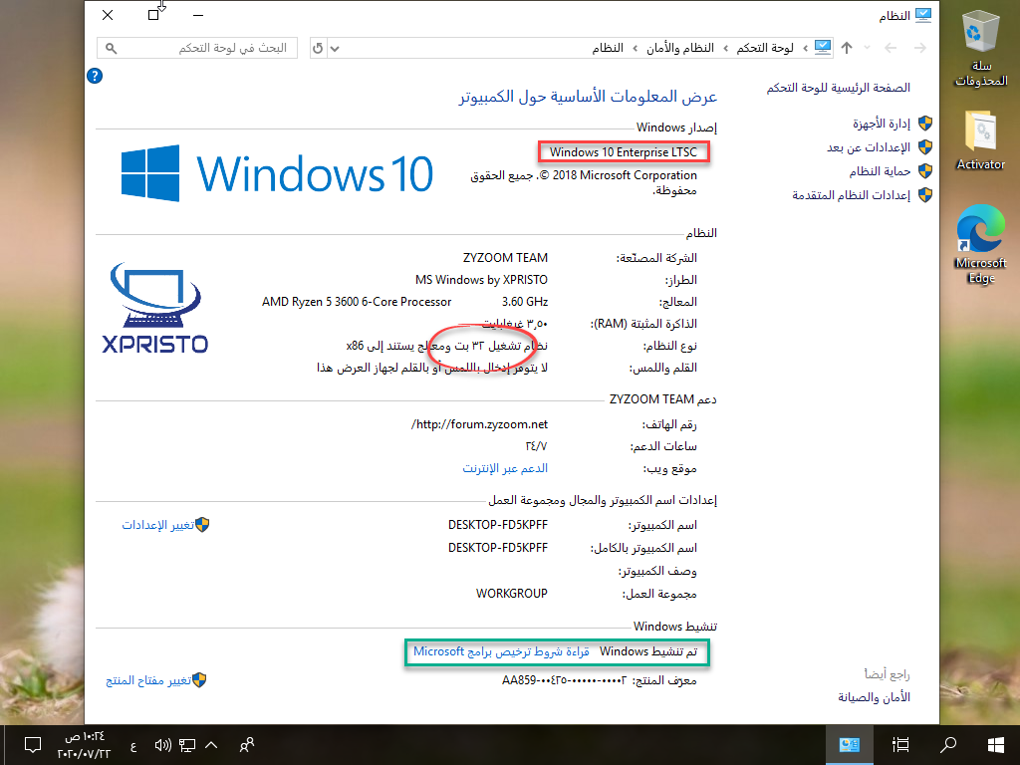1020x765 pixels.
Task: Expand chevron between "لوحة التحكم" and "النظام والأمان"
Action: (x=725, y=48)
